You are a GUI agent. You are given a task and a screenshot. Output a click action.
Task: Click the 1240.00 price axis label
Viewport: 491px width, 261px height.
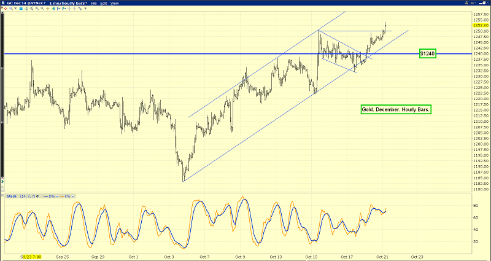pyautogui.click(x=481, y=53)
